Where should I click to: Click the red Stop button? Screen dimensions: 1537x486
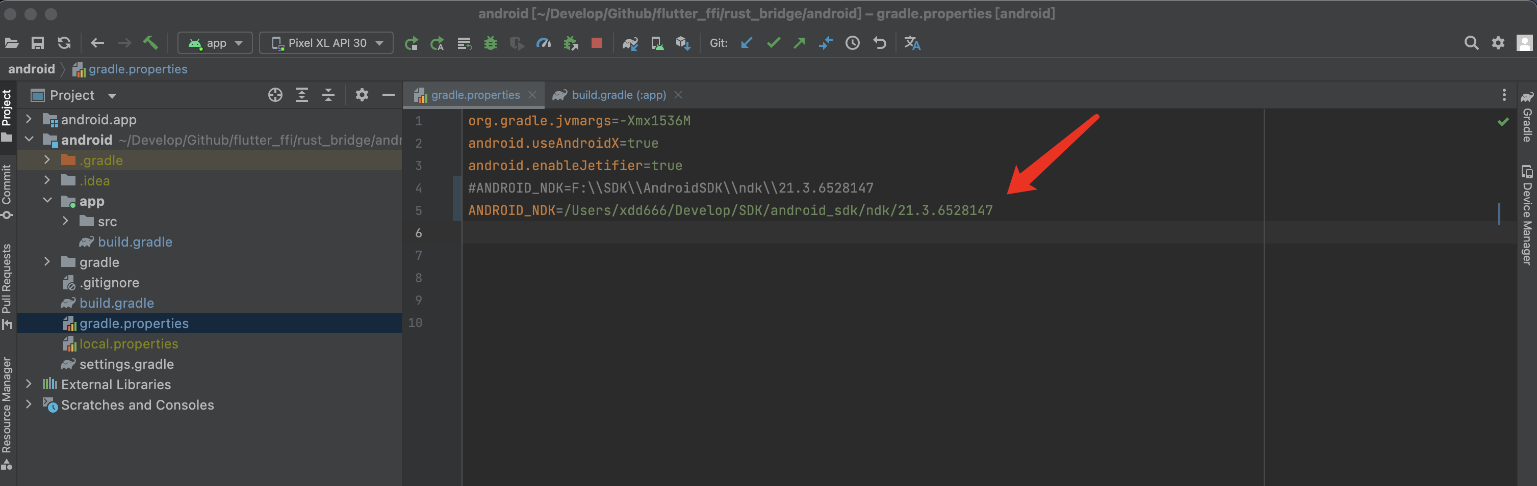coord(596,43)
